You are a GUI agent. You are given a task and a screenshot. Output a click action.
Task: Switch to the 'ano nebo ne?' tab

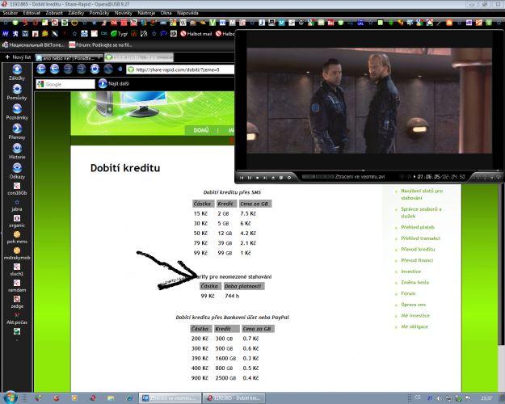point(67,58)
